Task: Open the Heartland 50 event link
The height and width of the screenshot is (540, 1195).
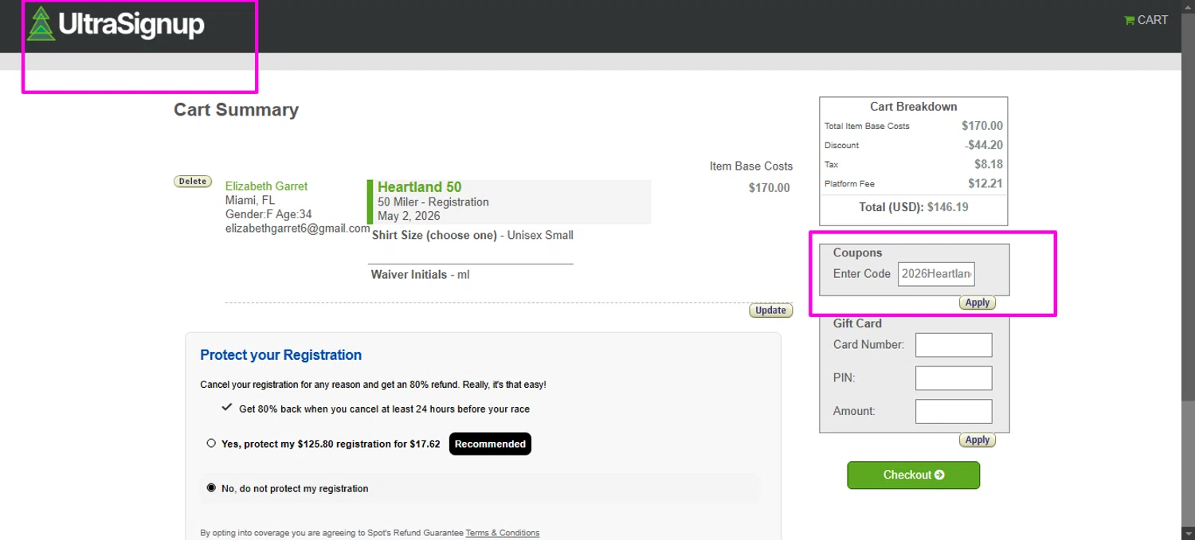Action: point(419,187)
